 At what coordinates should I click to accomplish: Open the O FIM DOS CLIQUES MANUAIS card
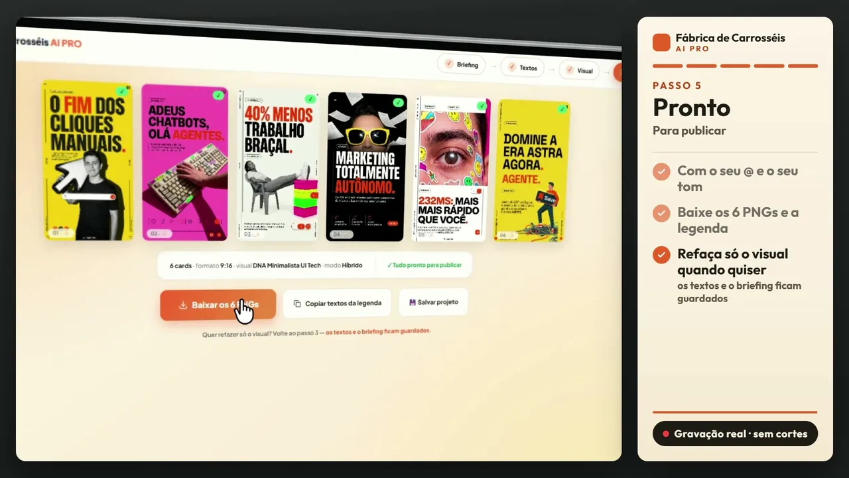click(87, 160)
